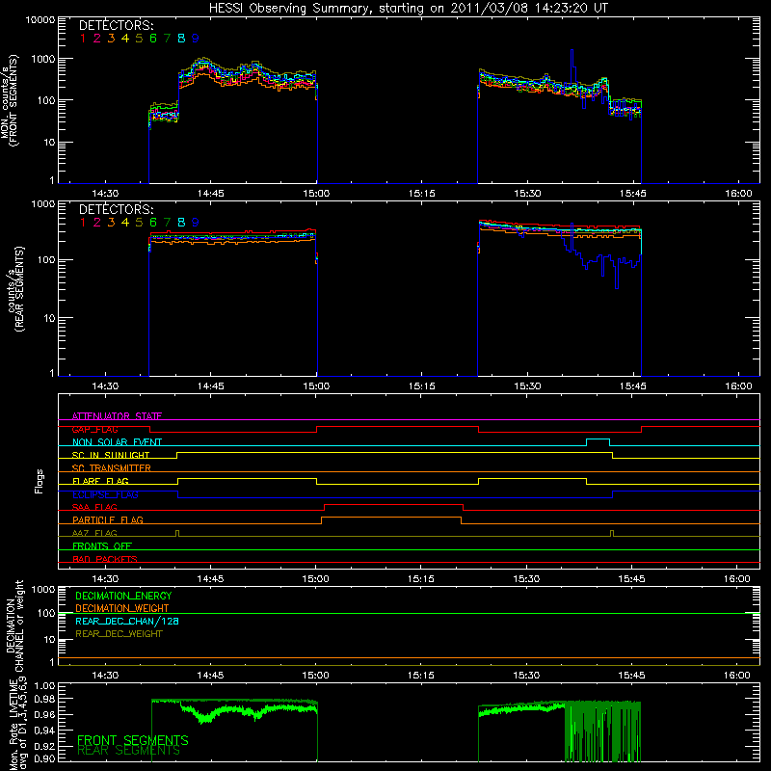Click the raised NON_SOLAR_EVENT cyan step

[x=598, y=439]
